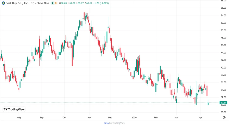Click the Nov label on time axis
The image size is (229, 126).
[89, 117]
